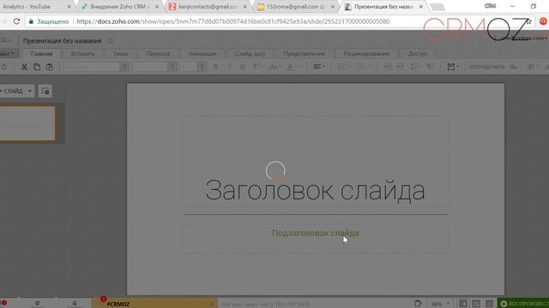Close the Analytics - YouTube browser tab

pyautogui.click(x=69, y=7)
